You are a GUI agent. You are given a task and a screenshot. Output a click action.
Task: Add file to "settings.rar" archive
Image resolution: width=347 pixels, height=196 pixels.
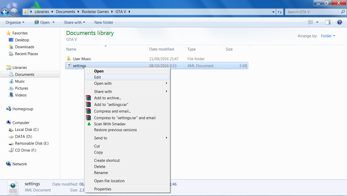coord(111,104)
